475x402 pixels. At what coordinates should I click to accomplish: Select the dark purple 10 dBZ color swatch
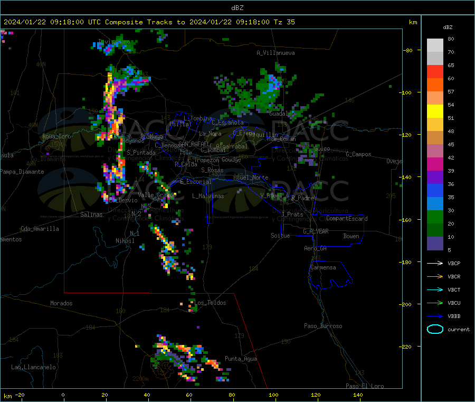pos(435,244)
